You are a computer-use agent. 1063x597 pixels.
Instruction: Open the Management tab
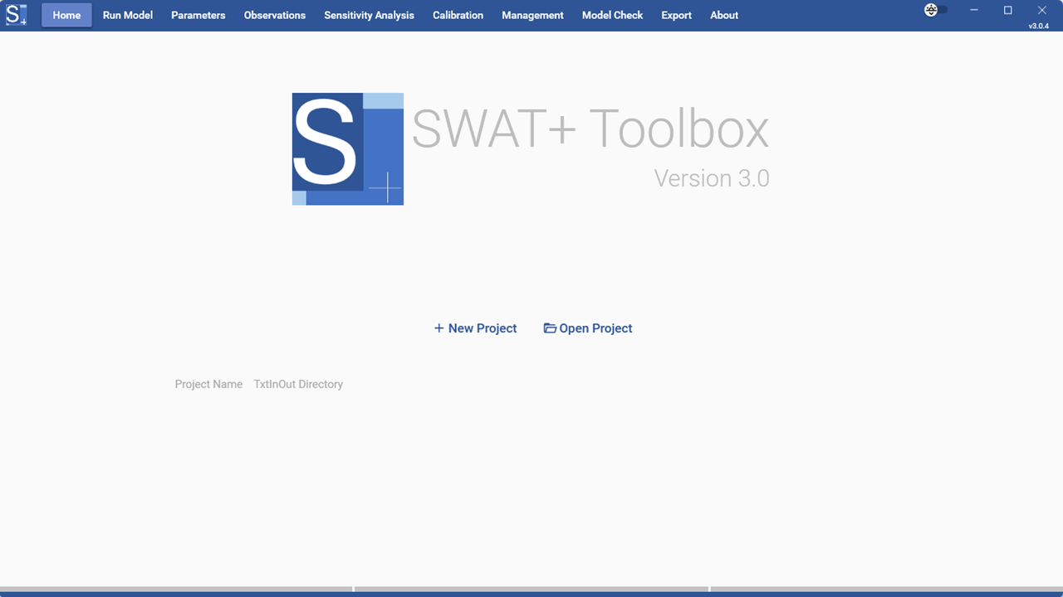point(532,15)
